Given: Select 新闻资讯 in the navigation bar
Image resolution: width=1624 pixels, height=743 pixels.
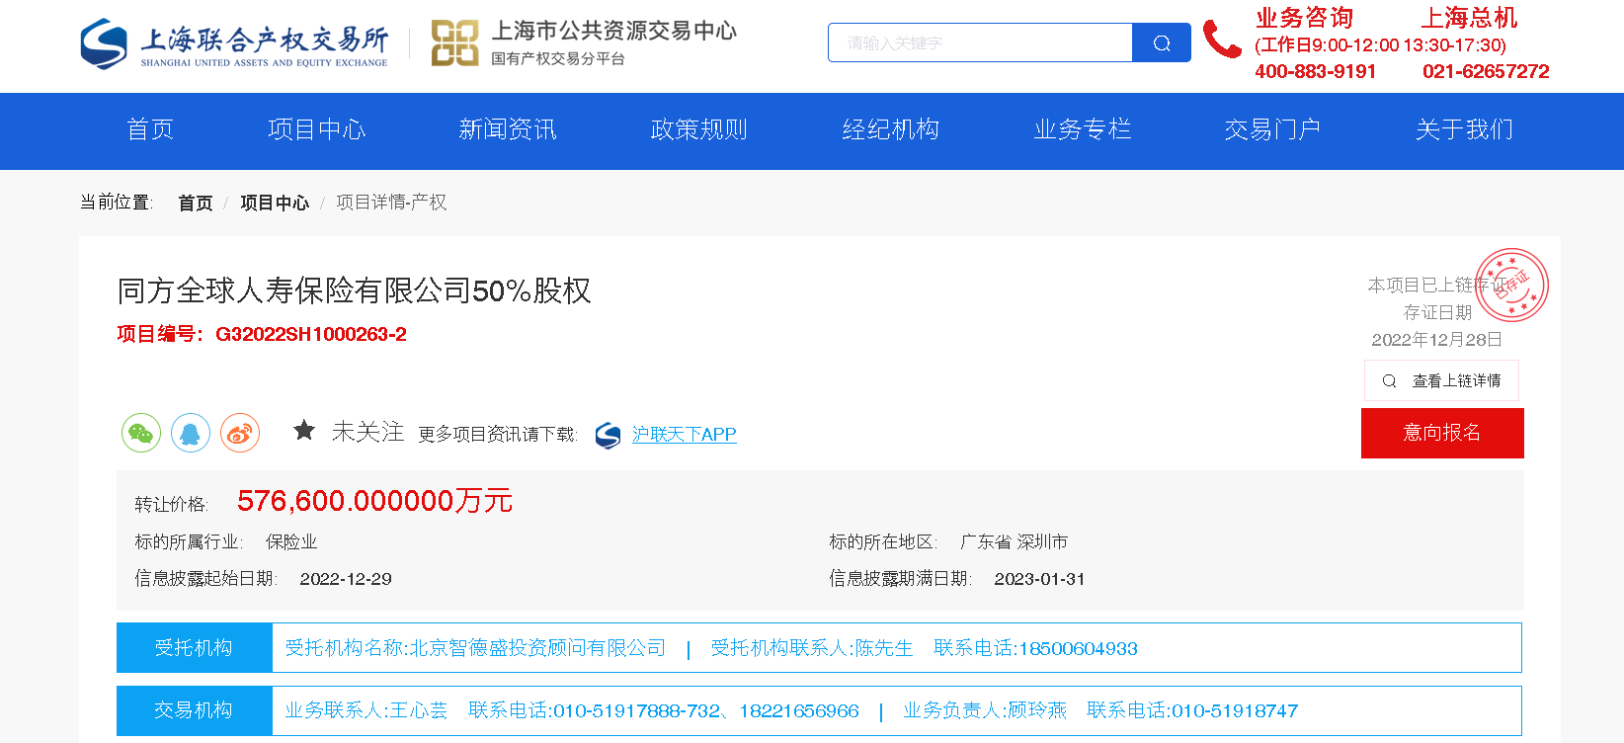Looking at the screenshot, I should [508, 130].
